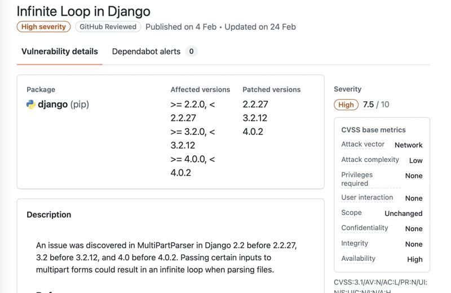Viewport: 451px width, 293px height.
Task: Click the Dependabot alerts count badge
Action: [x=191, y=52]
